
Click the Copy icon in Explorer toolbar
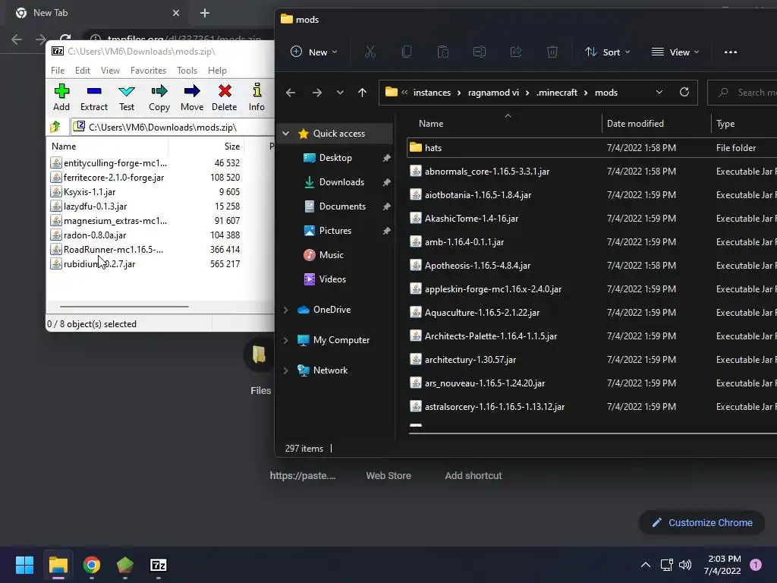pos(407,52)
